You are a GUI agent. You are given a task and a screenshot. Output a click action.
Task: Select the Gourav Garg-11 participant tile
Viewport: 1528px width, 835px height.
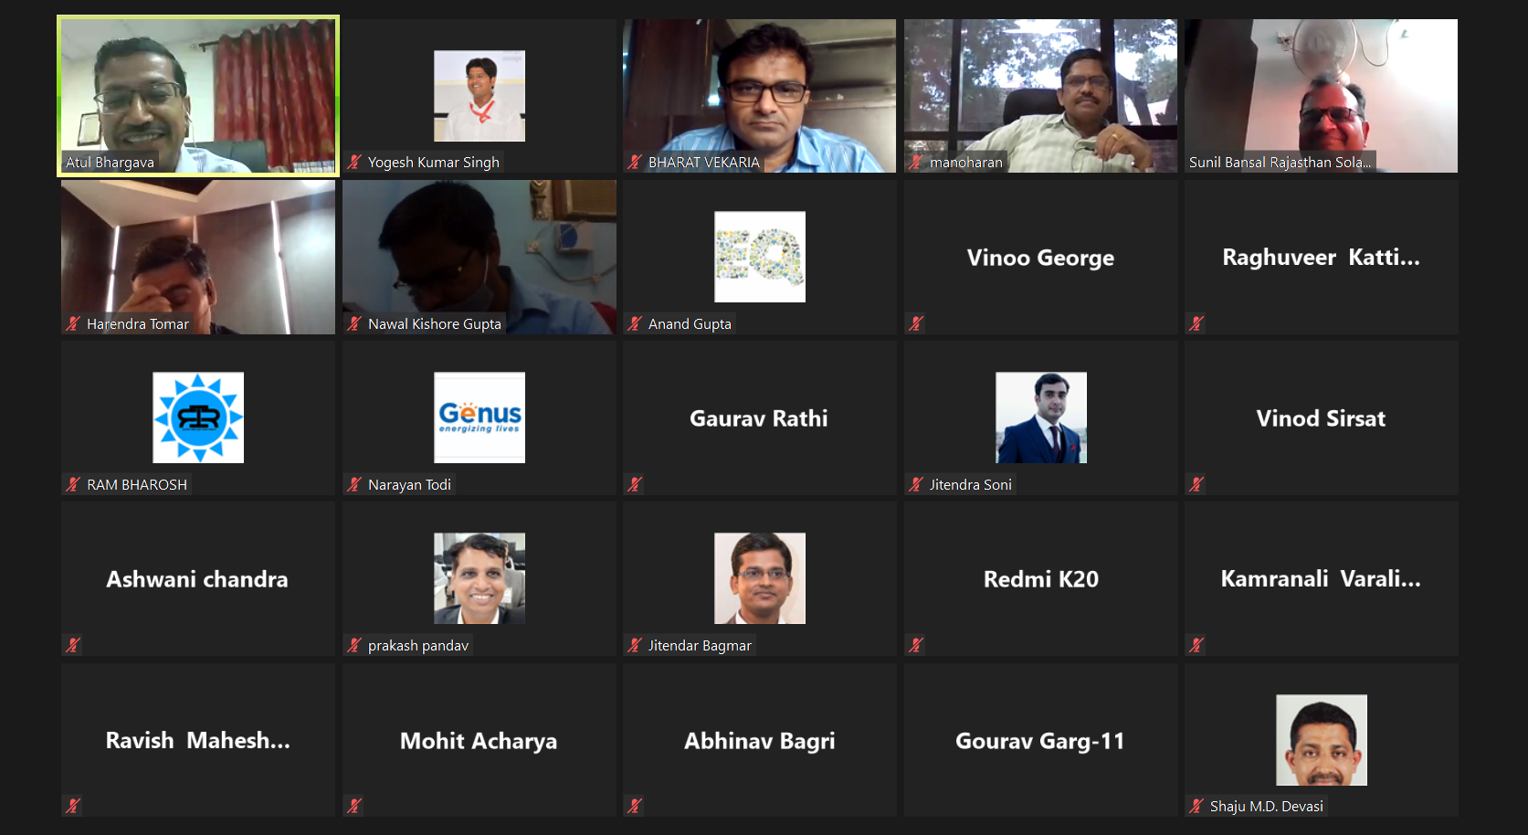1040,740
